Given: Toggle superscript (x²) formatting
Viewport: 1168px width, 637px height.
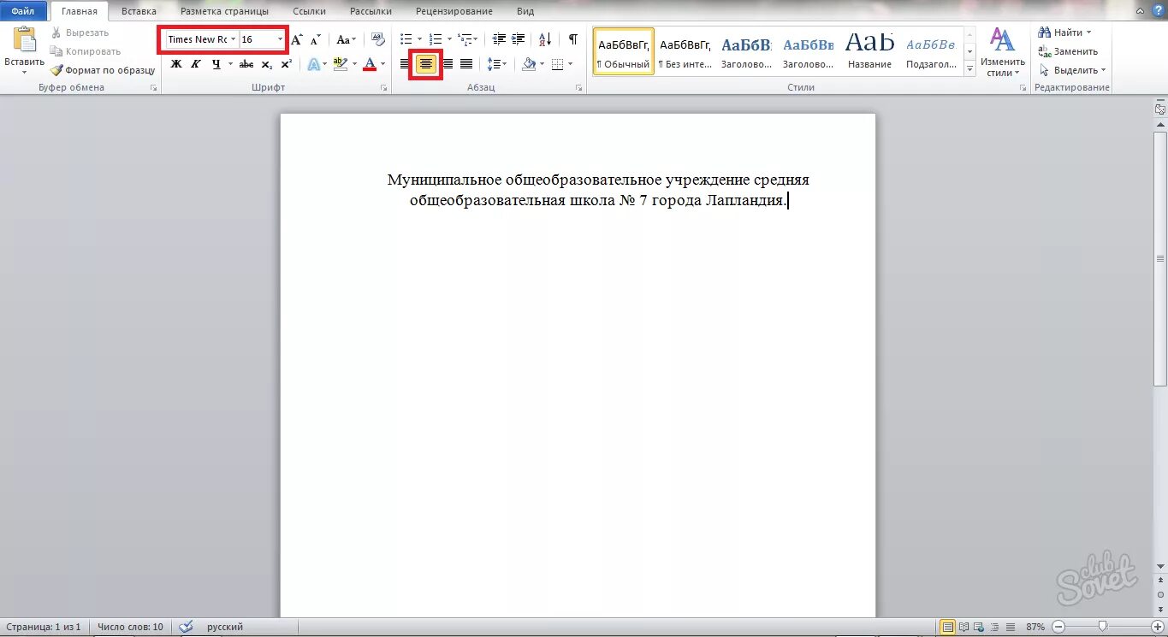Looking at the screenshot, I should [286, 64].
